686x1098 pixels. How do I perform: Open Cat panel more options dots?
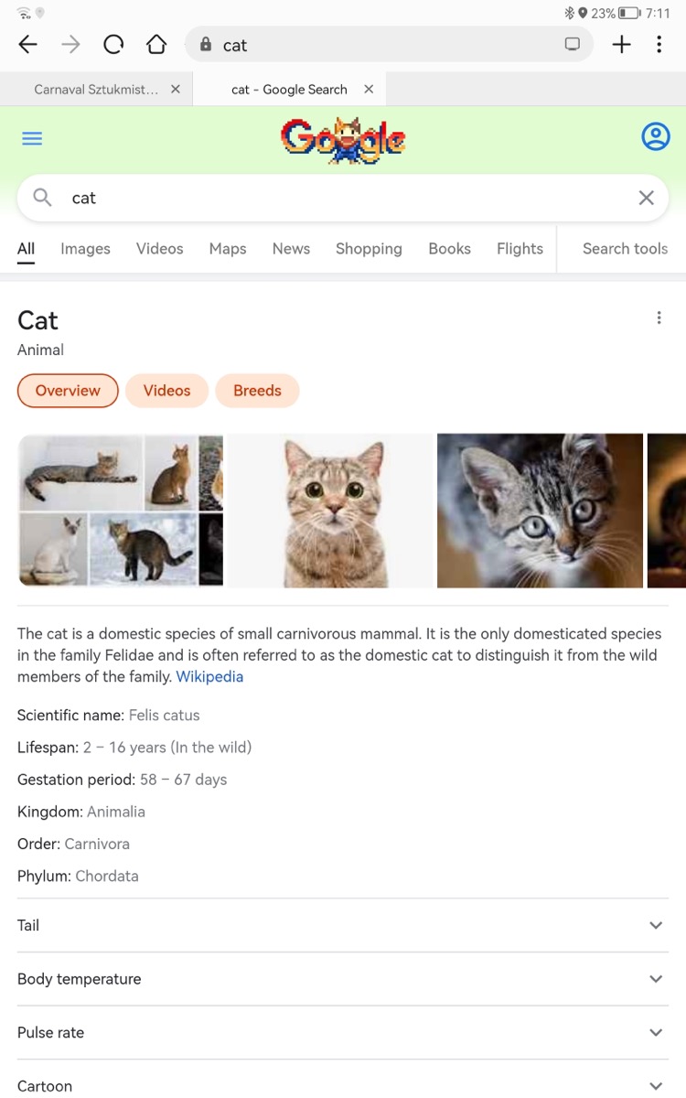click(659, 318)
